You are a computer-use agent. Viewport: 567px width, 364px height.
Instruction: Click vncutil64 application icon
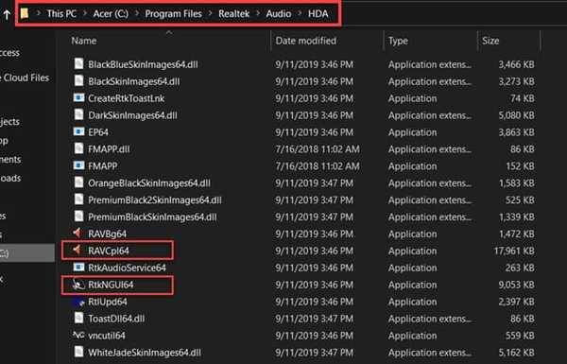point(78,335)
